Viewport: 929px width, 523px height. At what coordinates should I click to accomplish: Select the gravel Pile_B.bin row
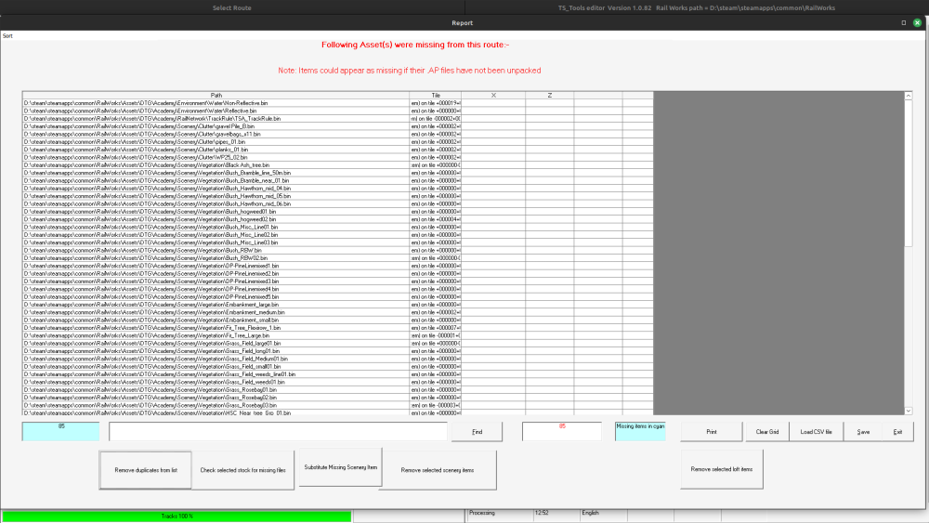[338, 126]
